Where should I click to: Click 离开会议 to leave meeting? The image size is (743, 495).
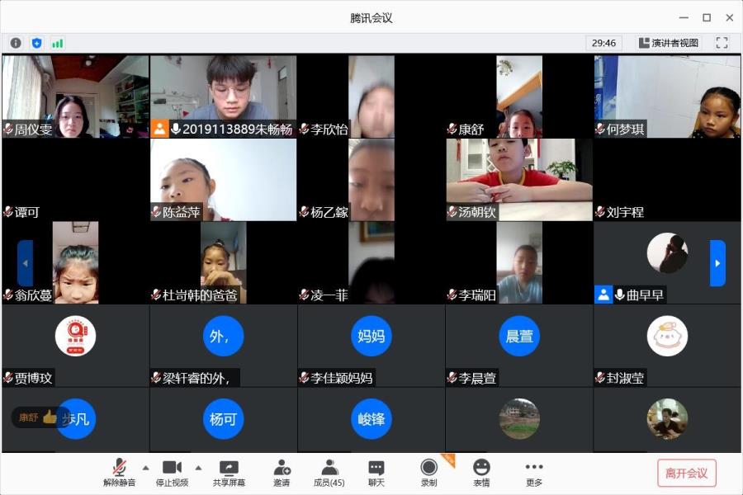coord(686,473)
